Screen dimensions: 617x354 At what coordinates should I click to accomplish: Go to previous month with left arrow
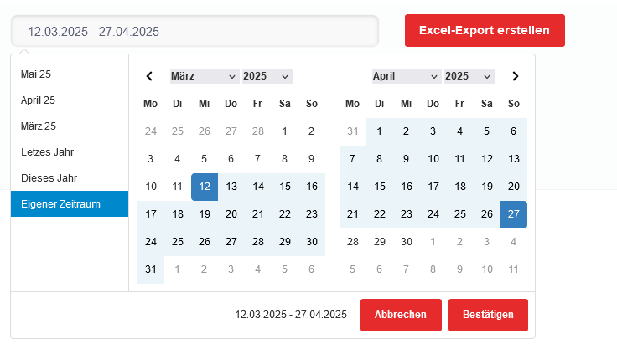coord(150,76)
